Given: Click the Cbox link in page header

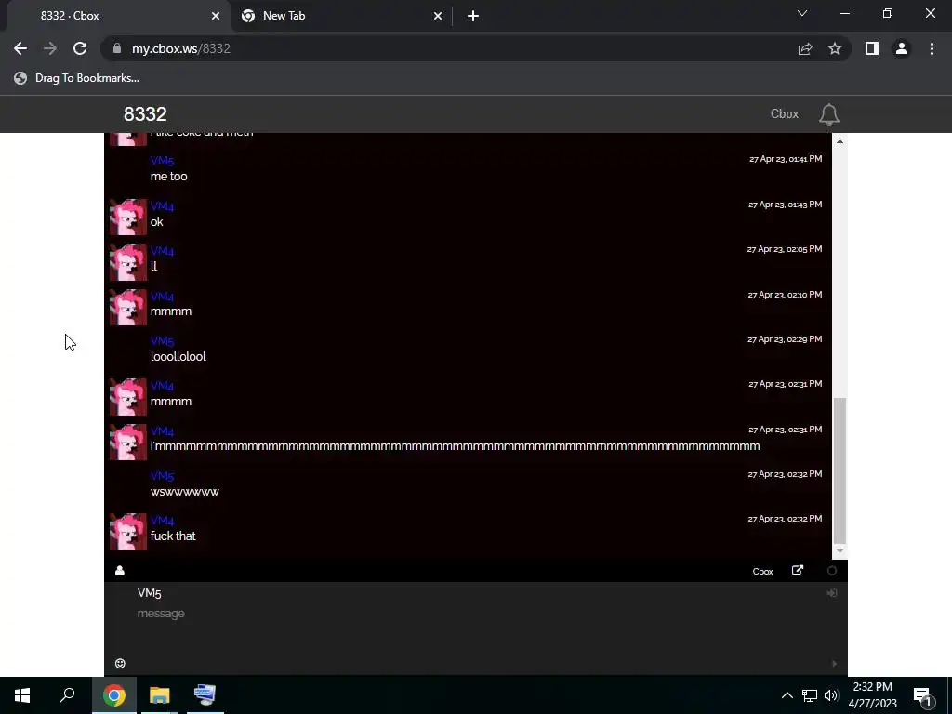Looking at the screenshot, I should [x=785, y=114].
